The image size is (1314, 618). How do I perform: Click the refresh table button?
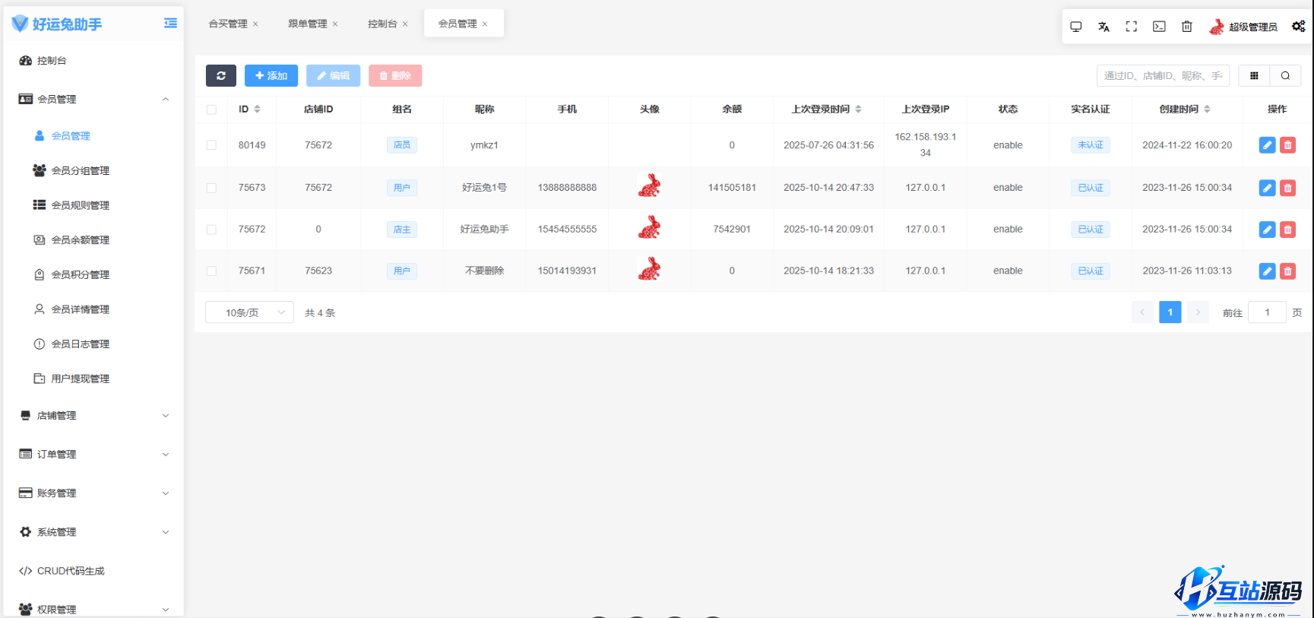(221, 75)
